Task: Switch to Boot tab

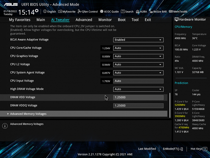Action: 122,20
